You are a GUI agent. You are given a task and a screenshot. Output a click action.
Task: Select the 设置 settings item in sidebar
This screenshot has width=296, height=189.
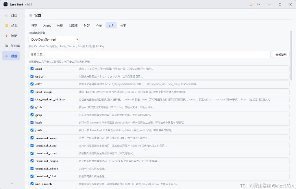(x=11, y=56)
